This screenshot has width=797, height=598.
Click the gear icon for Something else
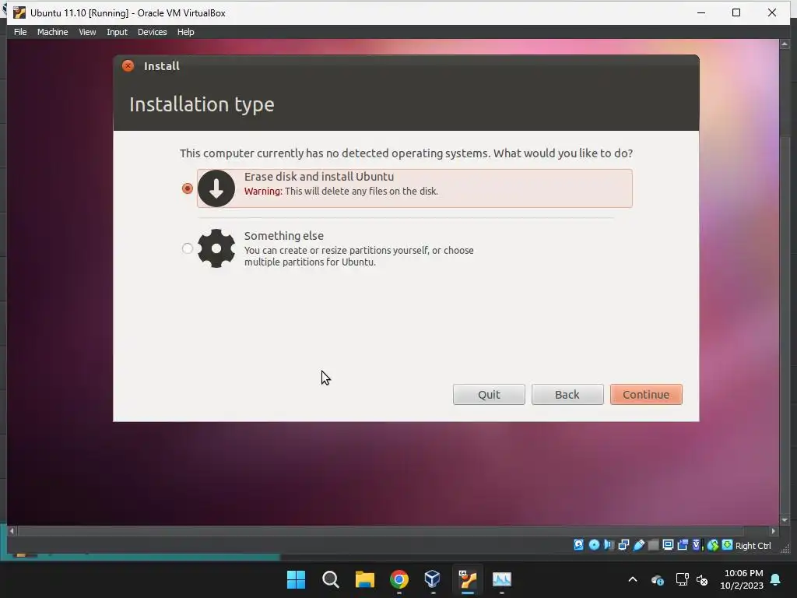216,248
